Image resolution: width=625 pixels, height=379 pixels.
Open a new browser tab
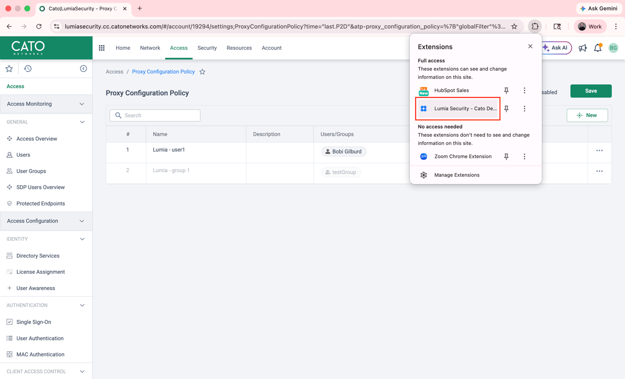[139, 8]
